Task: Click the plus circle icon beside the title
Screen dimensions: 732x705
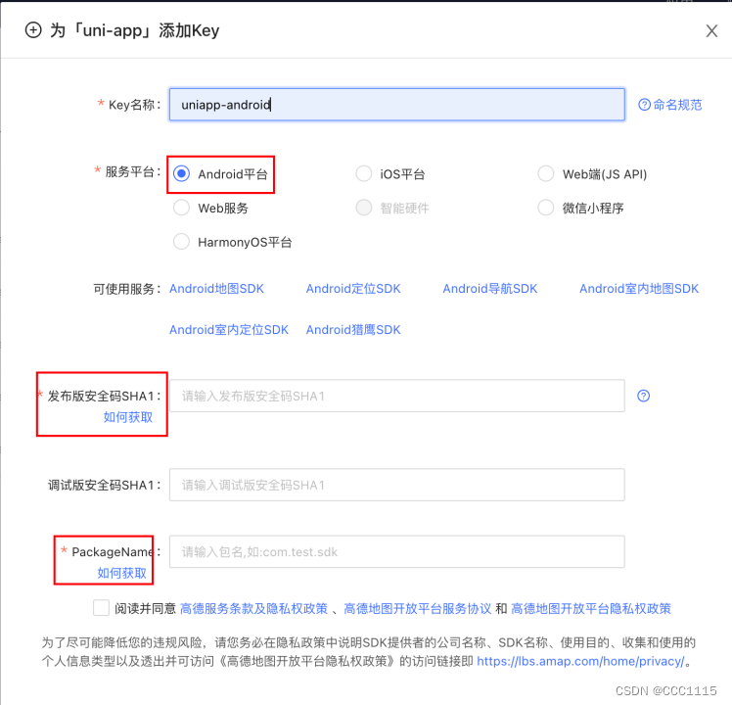Action: (33, 30)
